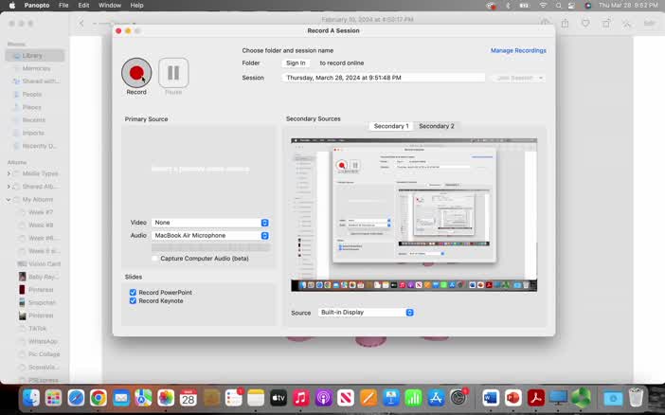Open the Manage Recordings link

pyautogui.click(x=518, y=50)
